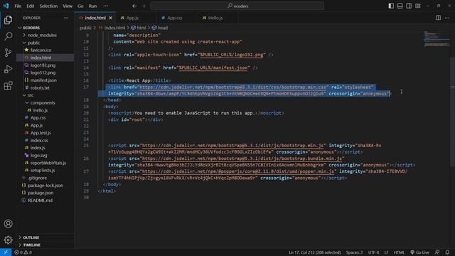Open the Accounts menu icon

[8, 223]
